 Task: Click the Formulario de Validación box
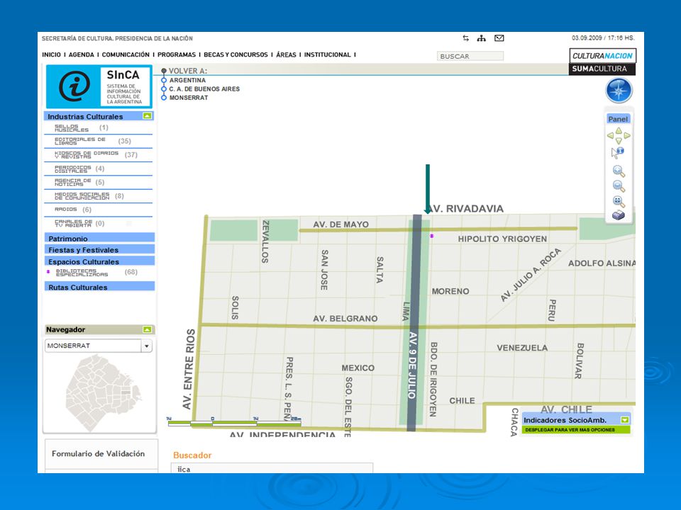pyautogui.click(x=101, y=453)
